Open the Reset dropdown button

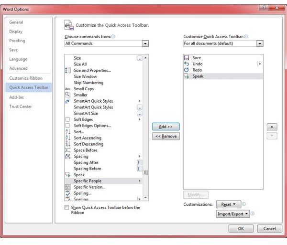[x=229, y=204]
